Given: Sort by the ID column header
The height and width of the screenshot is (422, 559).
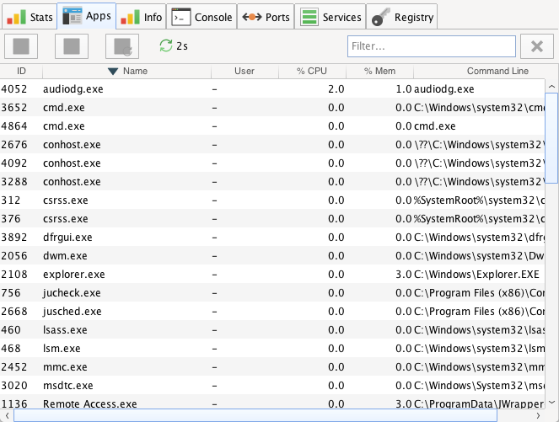Looking at the screenshot, I should [x=21, y=71].
